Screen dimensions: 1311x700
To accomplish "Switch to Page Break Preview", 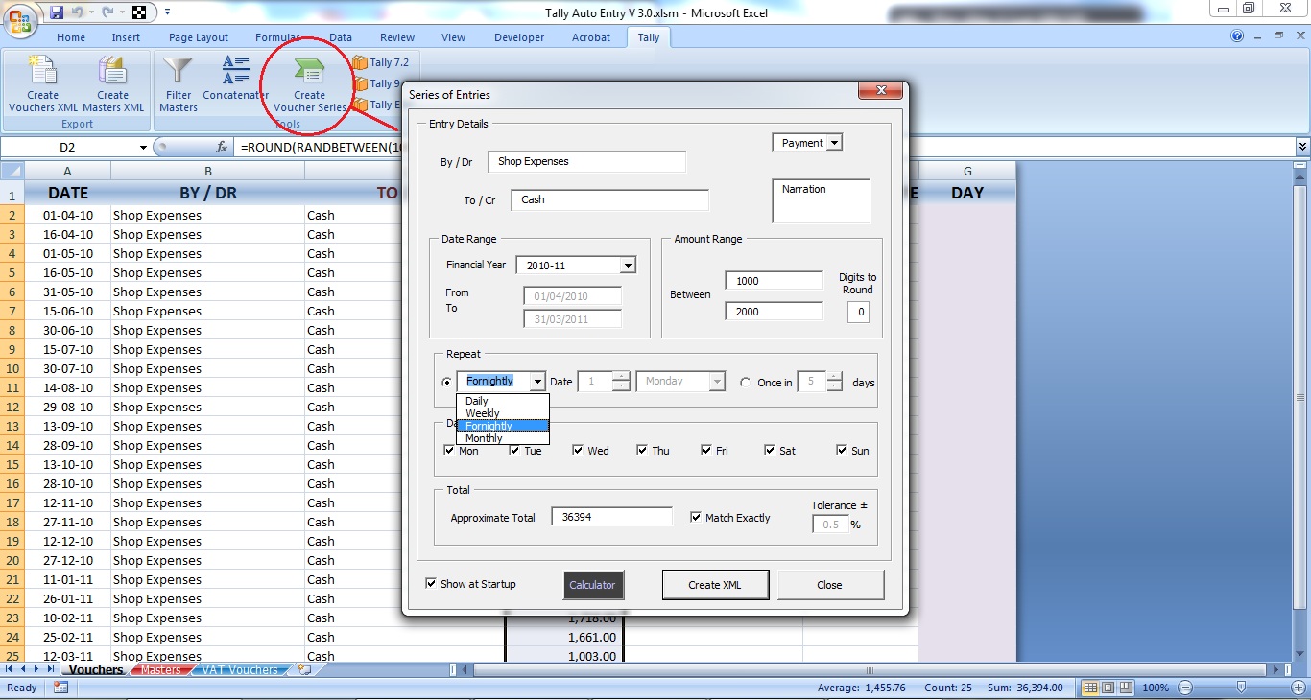I will tap(1125, 688).
